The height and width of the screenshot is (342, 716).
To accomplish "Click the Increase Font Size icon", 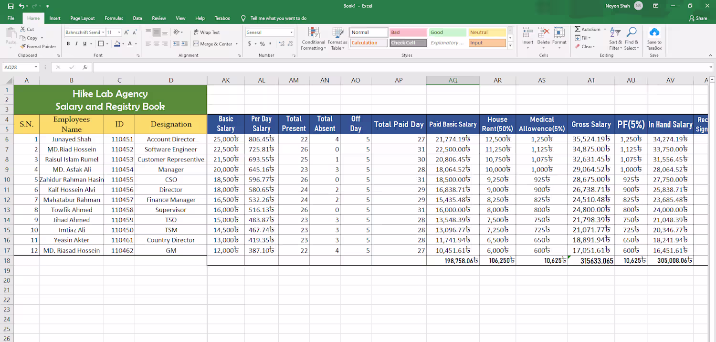I will (x=126, y=32).
